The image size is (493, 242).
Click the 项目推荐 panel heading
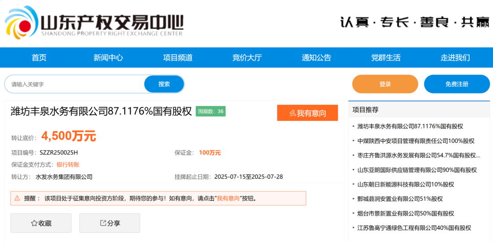(365, 110)
